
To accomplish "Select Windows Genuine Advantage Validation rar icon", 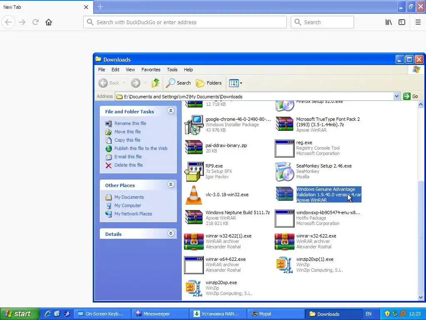I will (285, 194).
